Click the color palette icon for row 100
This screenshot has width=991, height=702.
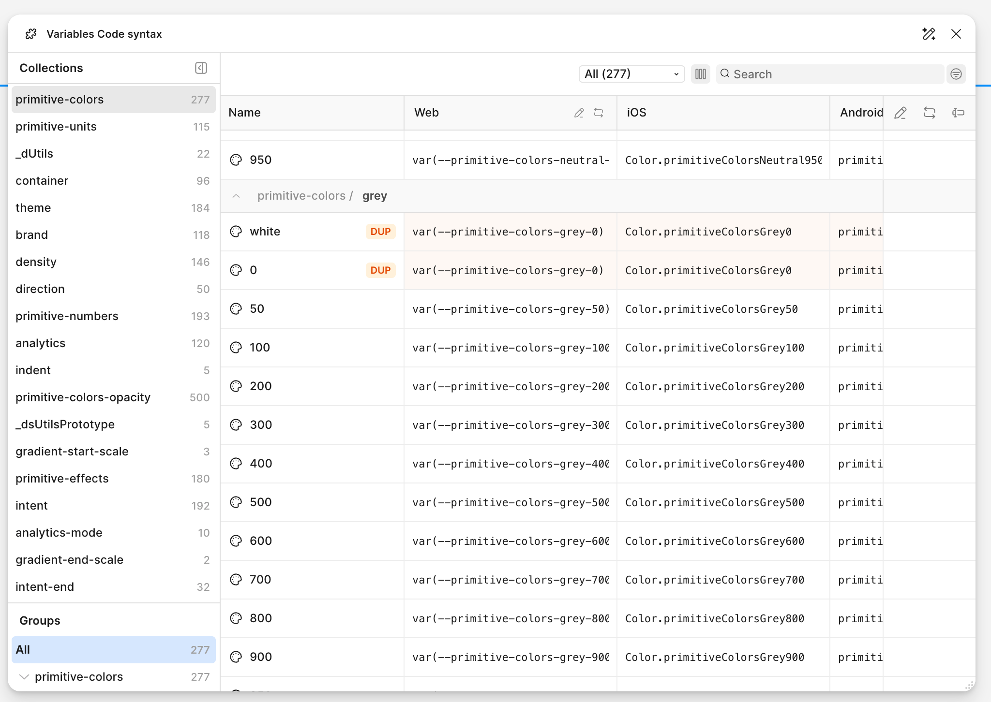236,348
